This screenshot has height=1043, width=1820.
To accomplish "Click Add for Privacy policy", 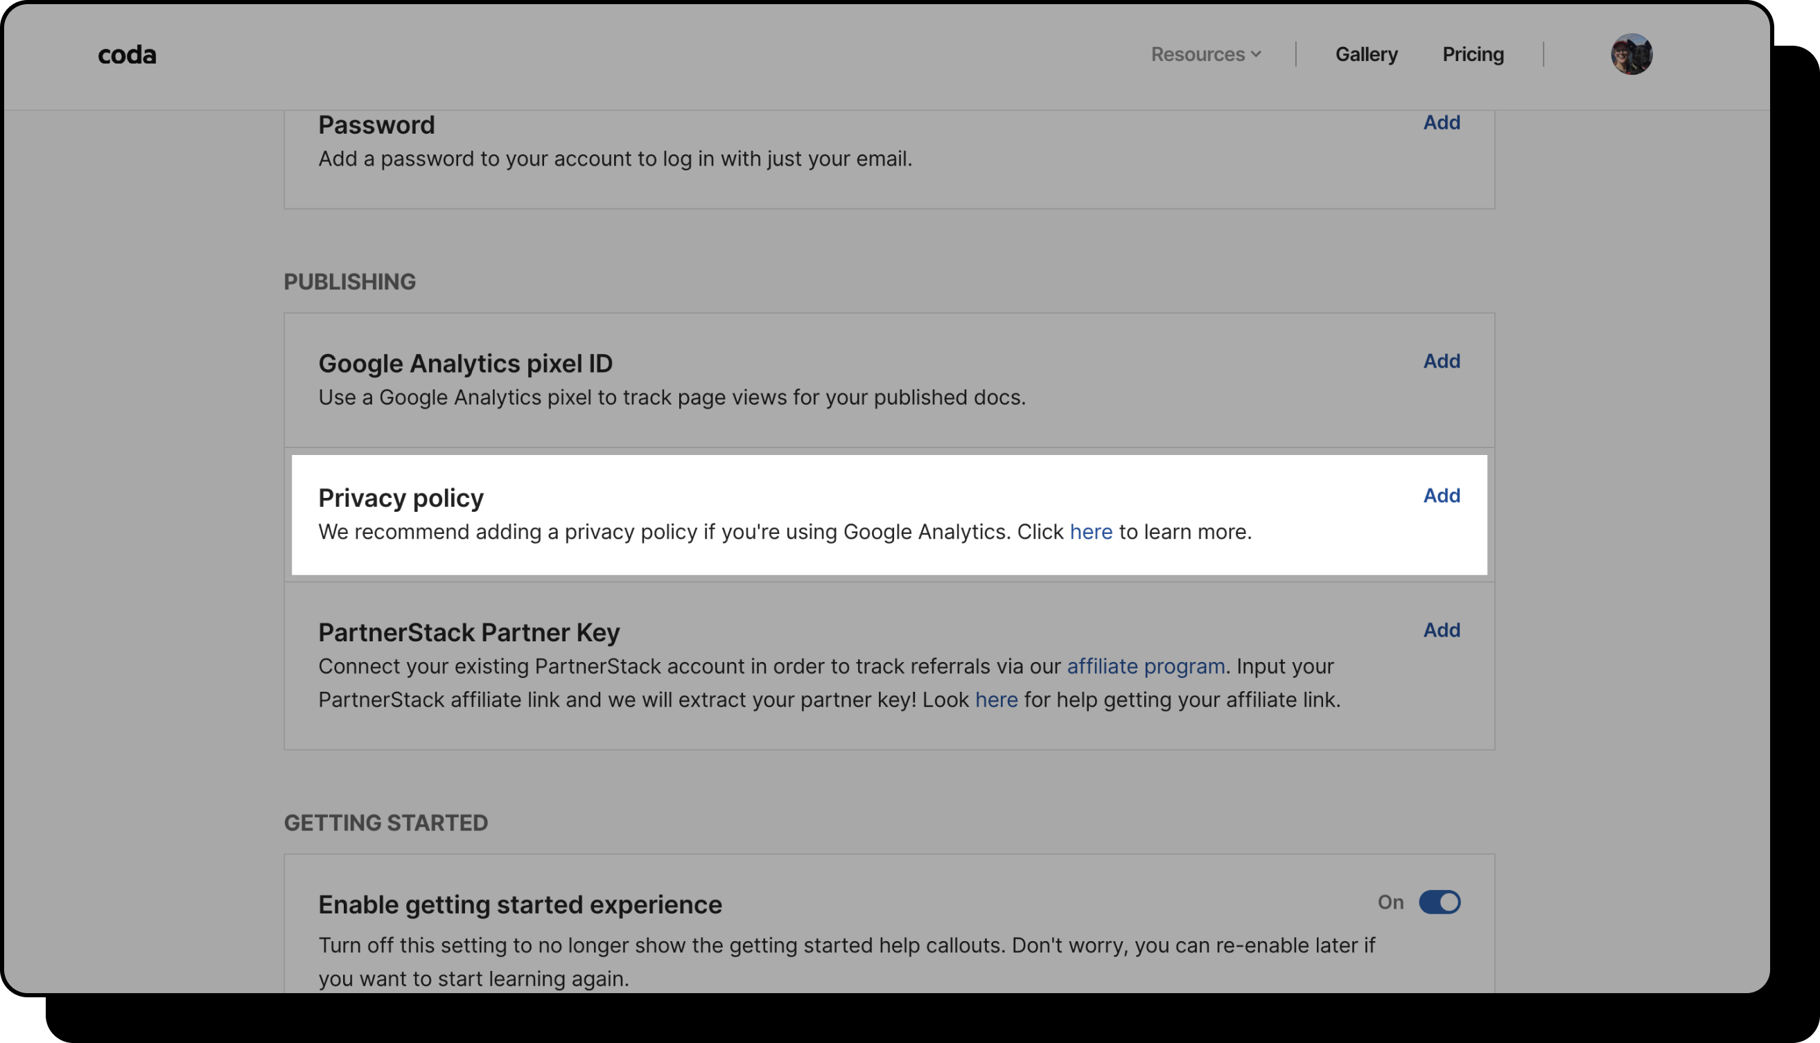I will point(1441,496).
